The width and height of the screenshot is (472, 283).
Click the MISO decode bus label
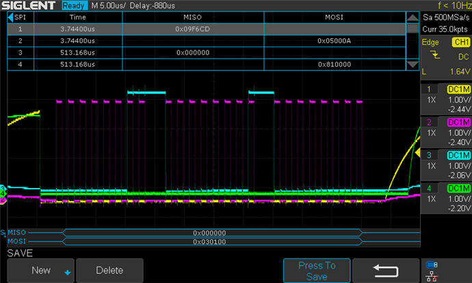click(17, 232)
